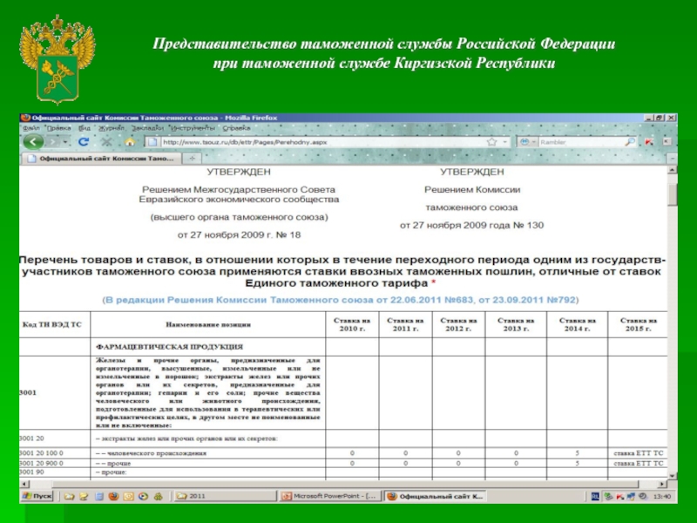
Task: Click the green tree quick launch icon
Action: point(159,496)
